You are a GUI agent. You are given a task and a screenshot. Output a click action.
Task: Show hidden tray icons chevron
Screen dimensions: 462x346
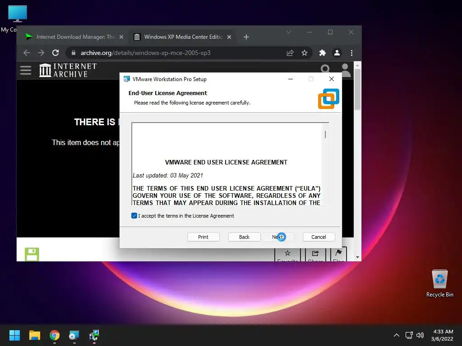tap(397, 335)
